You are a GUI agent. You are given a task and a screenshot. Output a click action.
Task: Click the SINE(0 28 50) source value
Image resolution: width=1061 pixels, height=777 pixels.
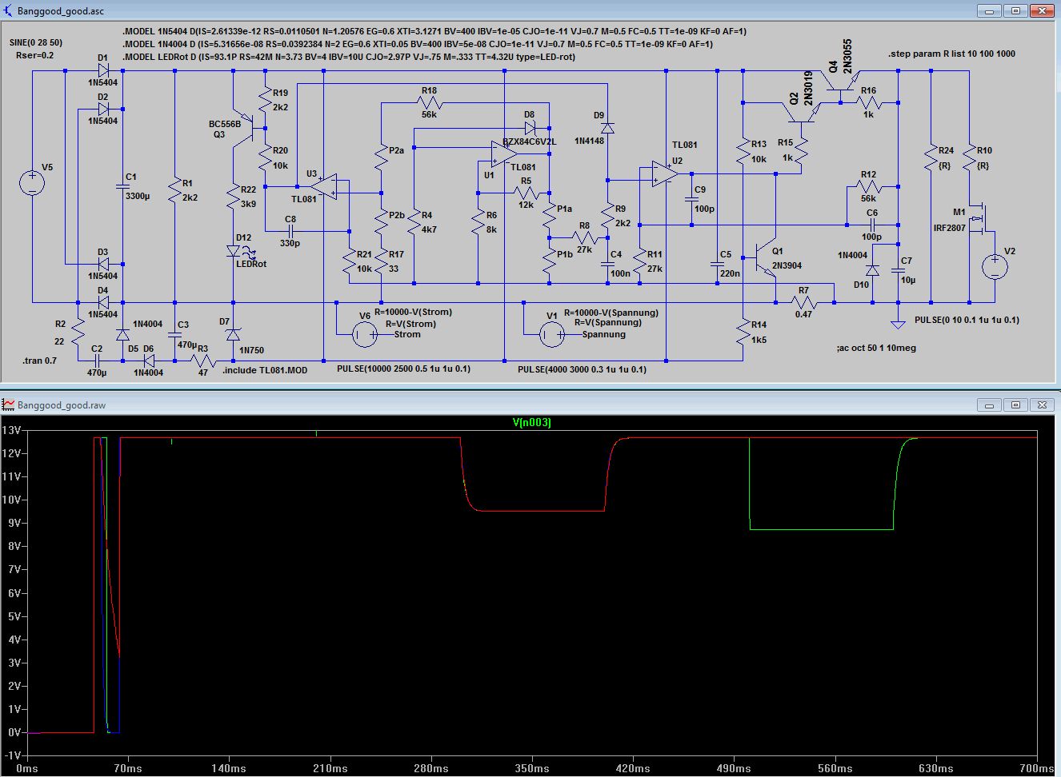pyautogui.click(x=36, y=42)
